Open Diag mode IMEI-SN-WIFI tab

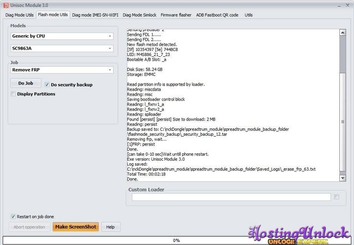pos(95,15)
